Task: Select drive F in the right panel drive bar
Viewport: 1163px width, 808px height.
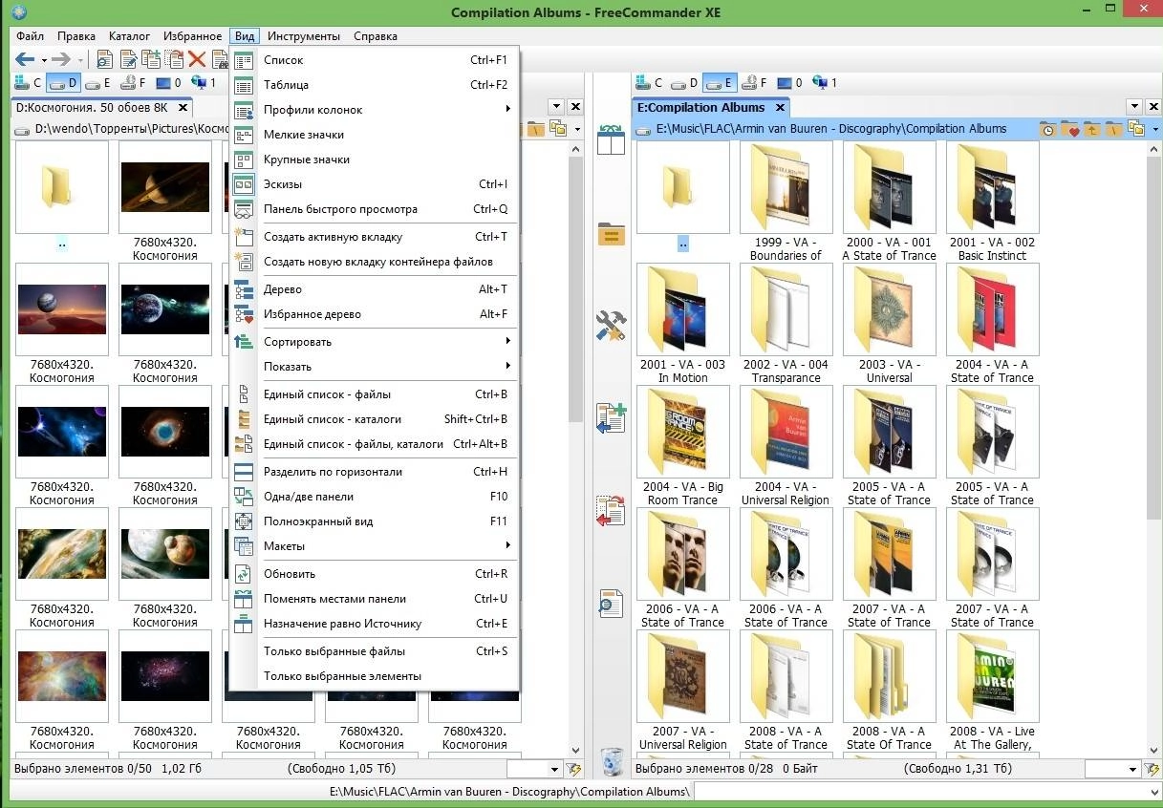Action: (x=752, y=83)
